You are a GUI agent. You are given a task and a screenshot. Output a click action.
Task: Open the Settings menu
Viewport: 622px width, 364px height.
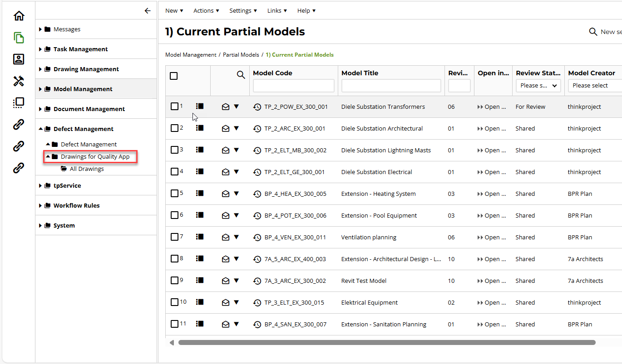tap(243, 10)
